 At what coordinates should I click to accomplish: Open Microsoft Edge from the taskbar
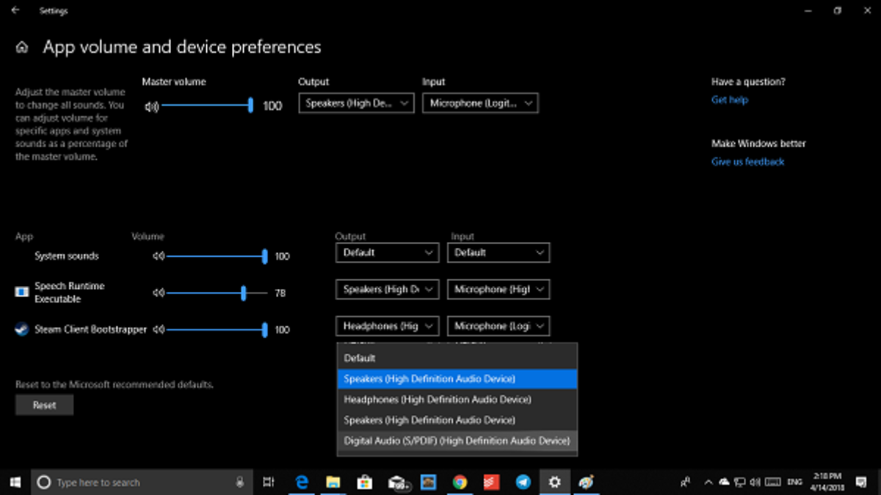[x=301, y=482]
